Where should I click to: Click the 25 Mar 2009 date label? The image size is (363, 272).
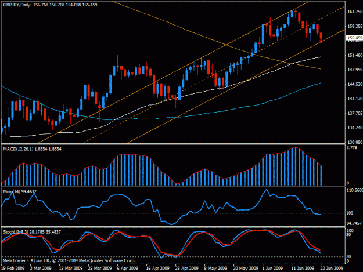pos(100,269)
